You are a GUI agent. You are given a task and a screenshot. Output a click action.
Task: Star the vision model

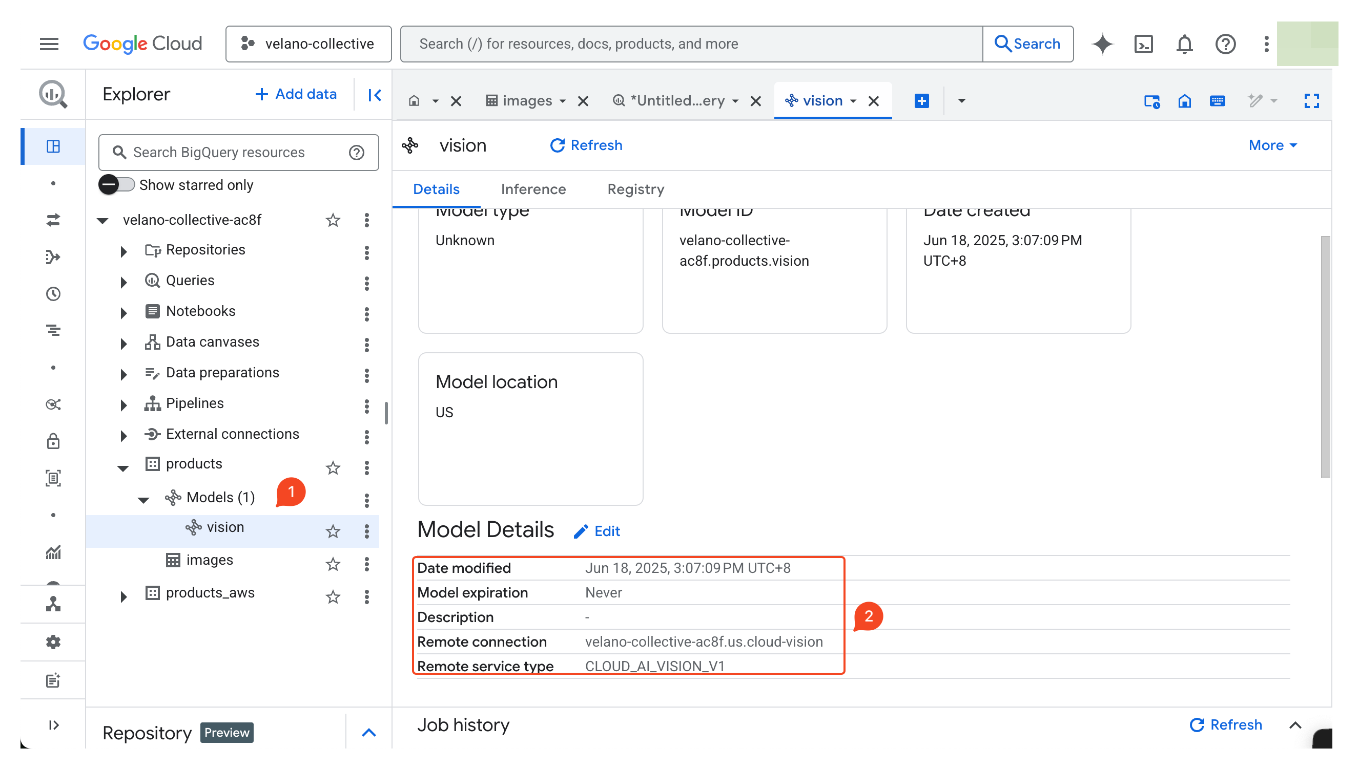333,531
